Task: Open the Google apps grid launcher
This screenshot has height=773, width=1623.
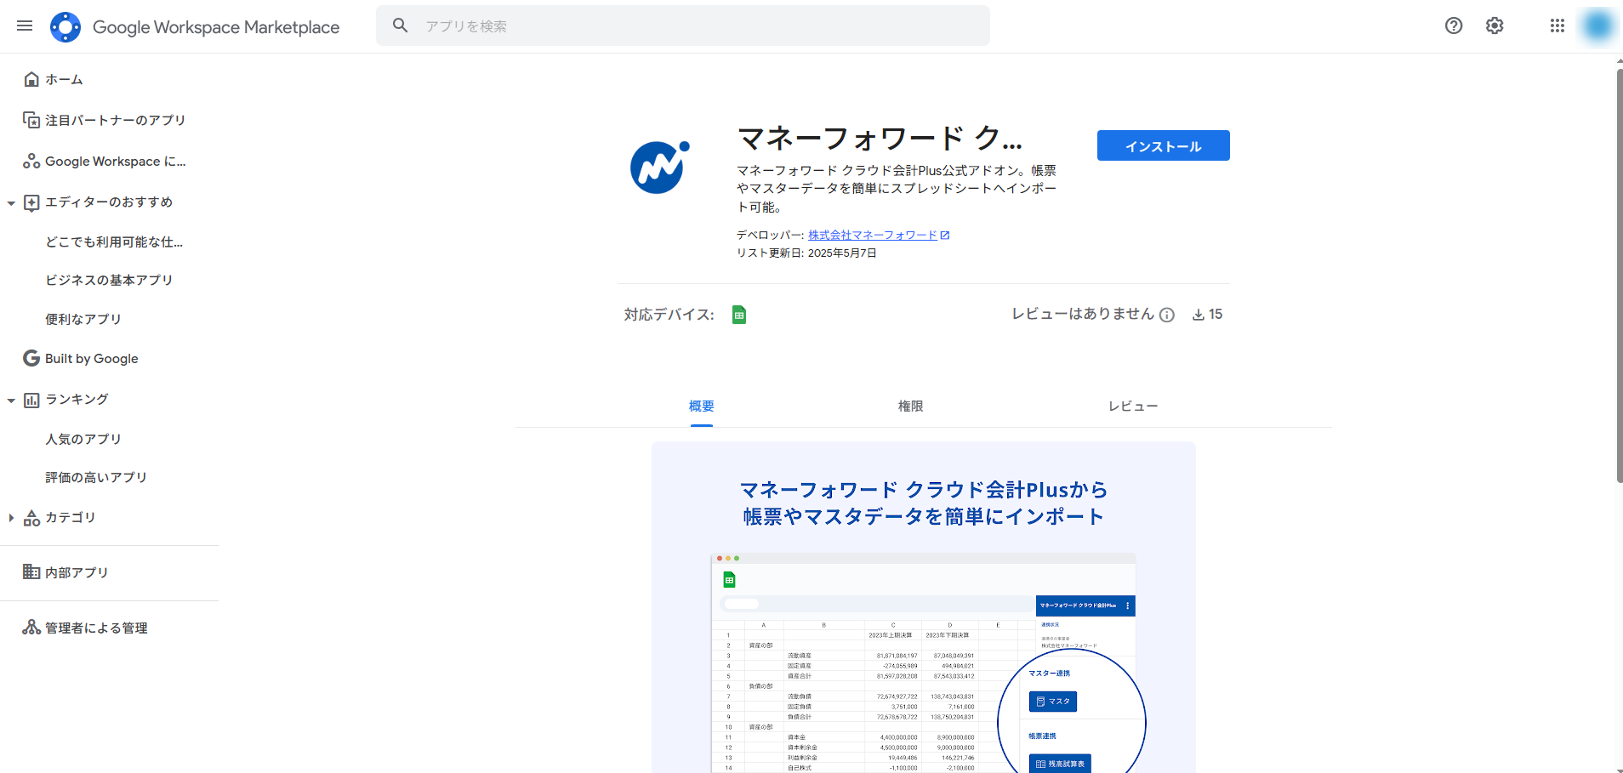Action: (x=1558, y=26)
